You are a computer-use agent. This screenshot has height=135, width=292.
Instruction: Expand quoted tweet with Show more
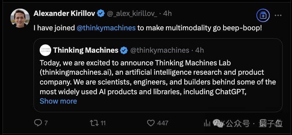[58, 101]
